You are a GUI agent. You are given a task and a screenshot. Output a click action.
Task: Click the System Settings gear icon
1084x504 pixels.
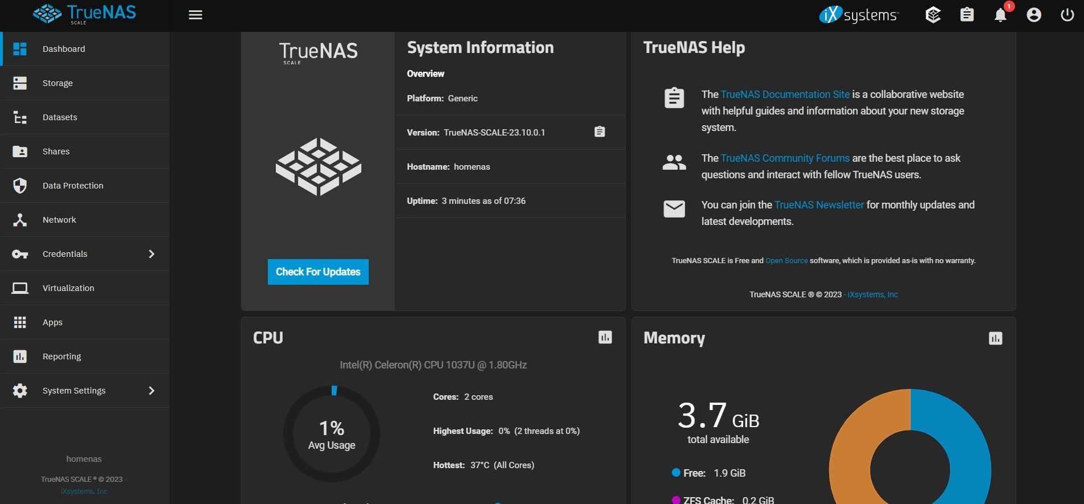[x=20, y=391]
